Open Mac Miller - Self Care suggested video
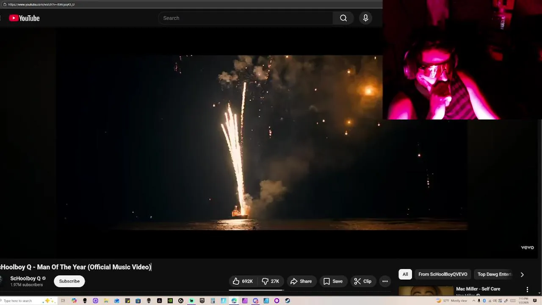The height and width of the screenshot is (305, 542). click(478, 289)
